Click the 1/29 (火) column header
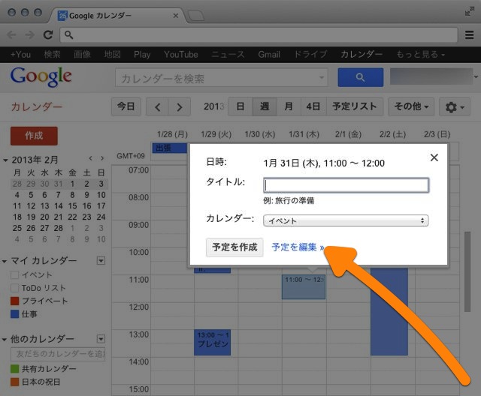This screenshot has width=481, height=396. click(216, 134)
